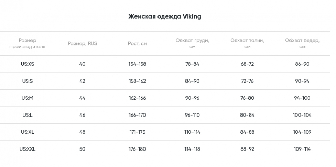Click Russian size 40 cell
This screenshot has height=167, width=336.
(82, 64)
